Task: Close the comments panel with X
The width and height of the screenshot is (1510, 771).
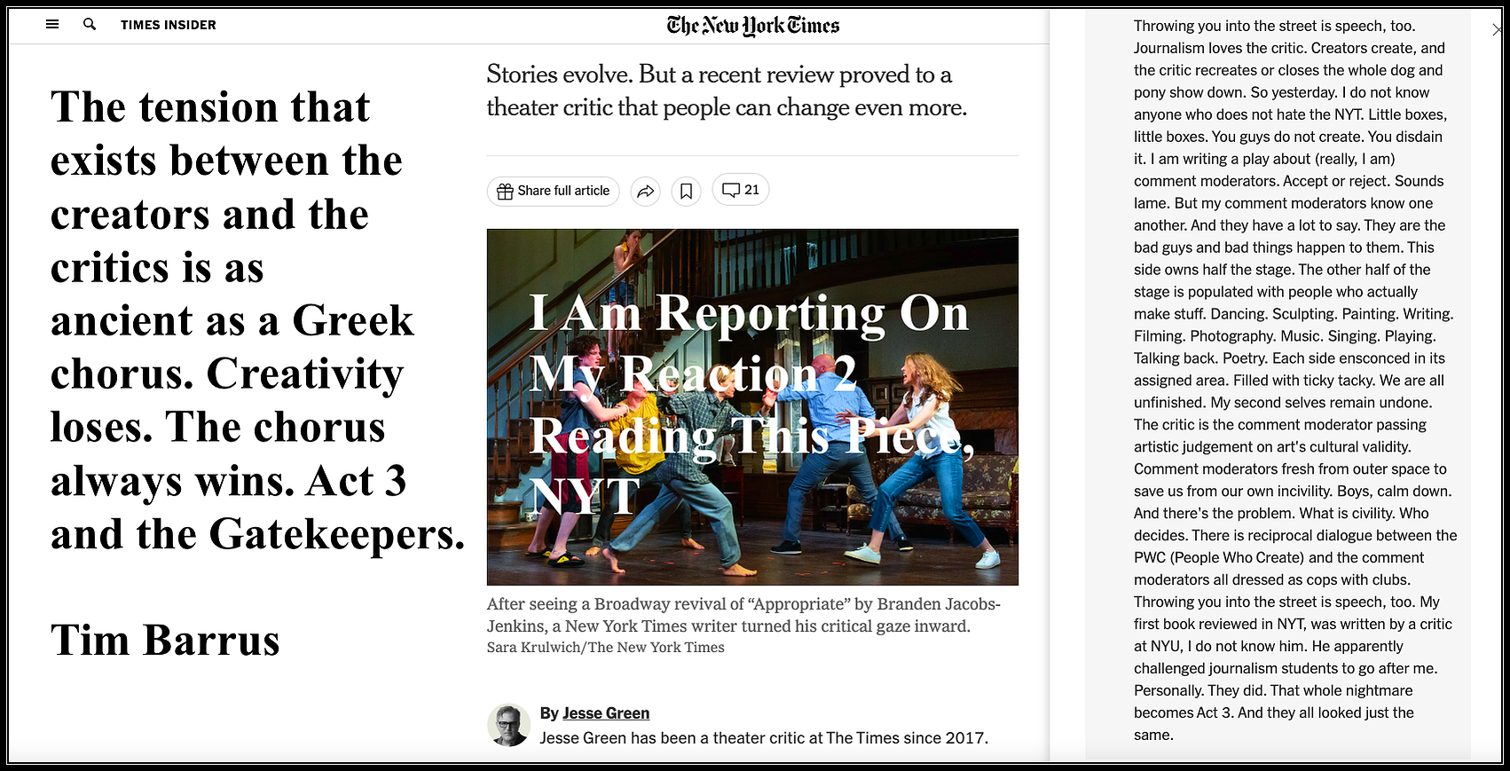Action: pos(1498,29)
